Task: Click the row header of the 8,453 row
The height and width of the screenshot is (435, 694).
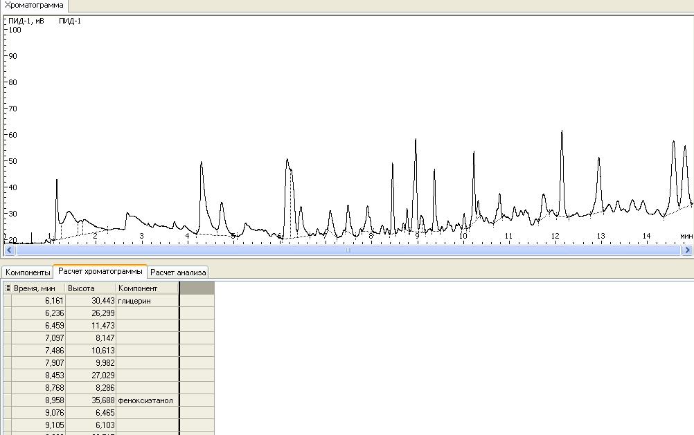Action: (8, 376)
